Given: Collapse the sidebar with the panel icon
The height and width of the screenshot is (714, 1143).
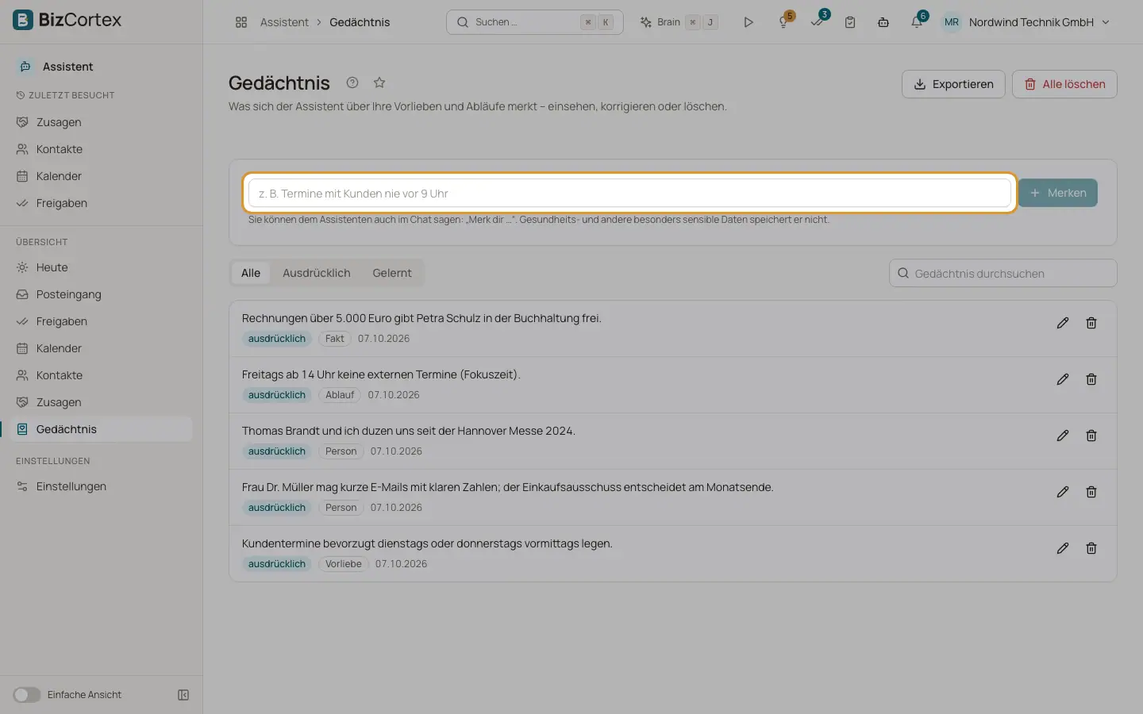Looking at the screenshot, I should [183, 695].
